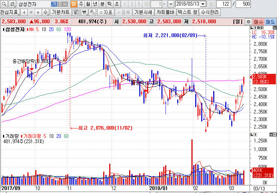Switch chart to 분 minute period
Viewport: 277px width, 193px height.
point(102,4)
